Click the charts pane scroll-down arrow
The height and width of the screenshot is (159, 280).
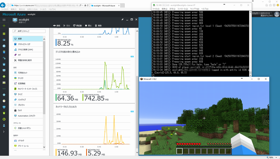click(137, 152)
